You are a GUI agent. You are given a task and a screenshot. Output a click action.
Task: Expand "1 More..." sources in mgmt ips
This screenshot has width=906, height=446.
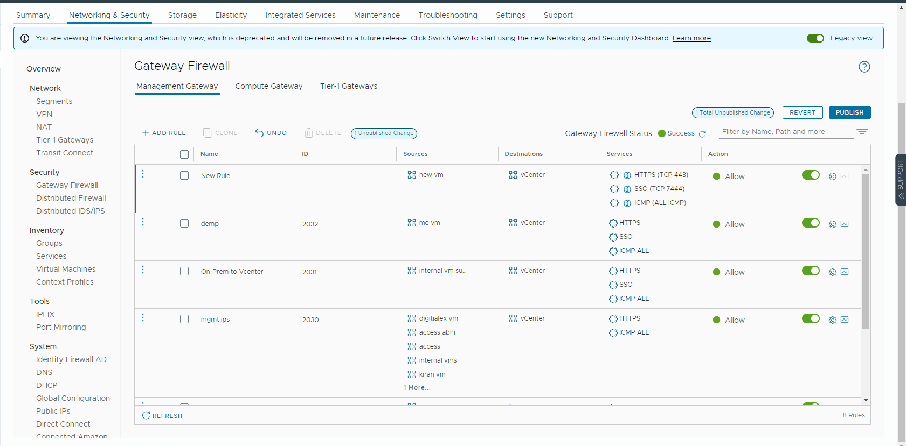(417, 387)
